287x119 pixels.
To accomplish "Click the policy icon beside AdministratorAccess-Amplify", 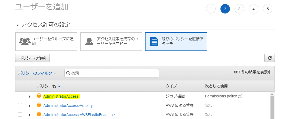I will pyautogui.click(x=39, y=105).
